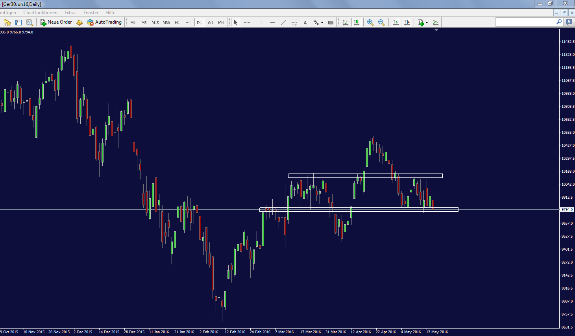
Task: Click the 31 Mar 2016 date label
Action: click(336, 332)
